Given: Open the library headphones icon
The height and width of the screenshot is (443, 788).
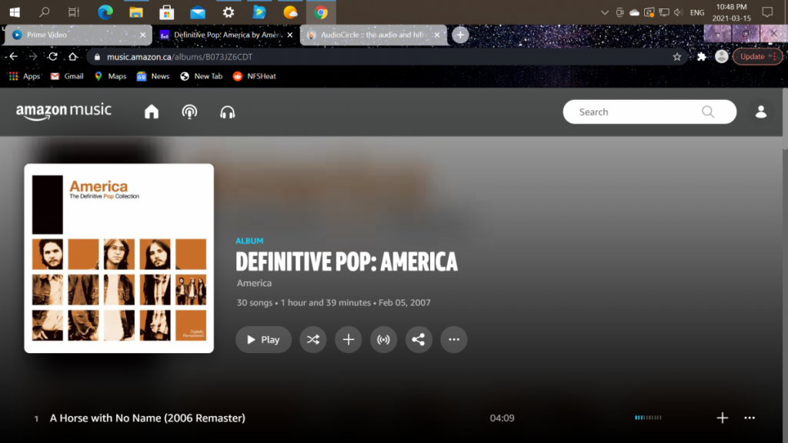Looking at the screenshot, I should coord(227,112).
